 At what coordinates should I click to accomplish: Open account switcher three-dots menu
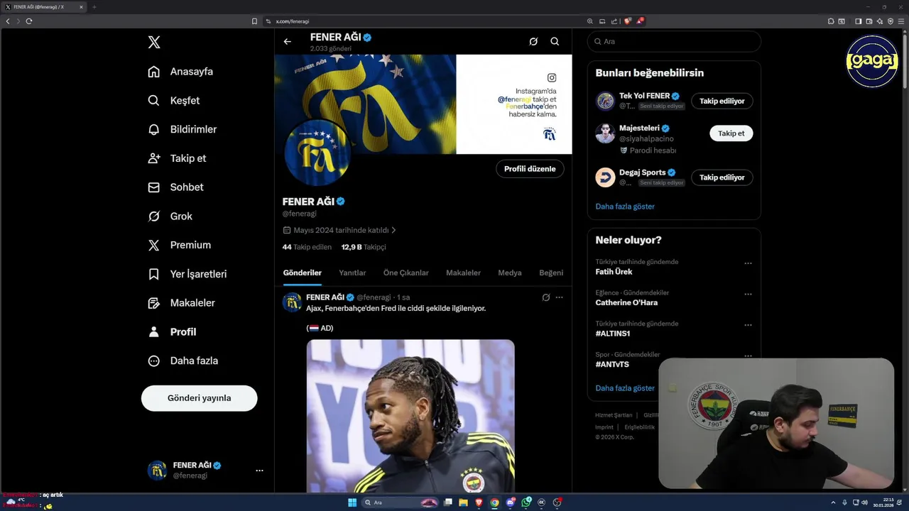point(259,470)
